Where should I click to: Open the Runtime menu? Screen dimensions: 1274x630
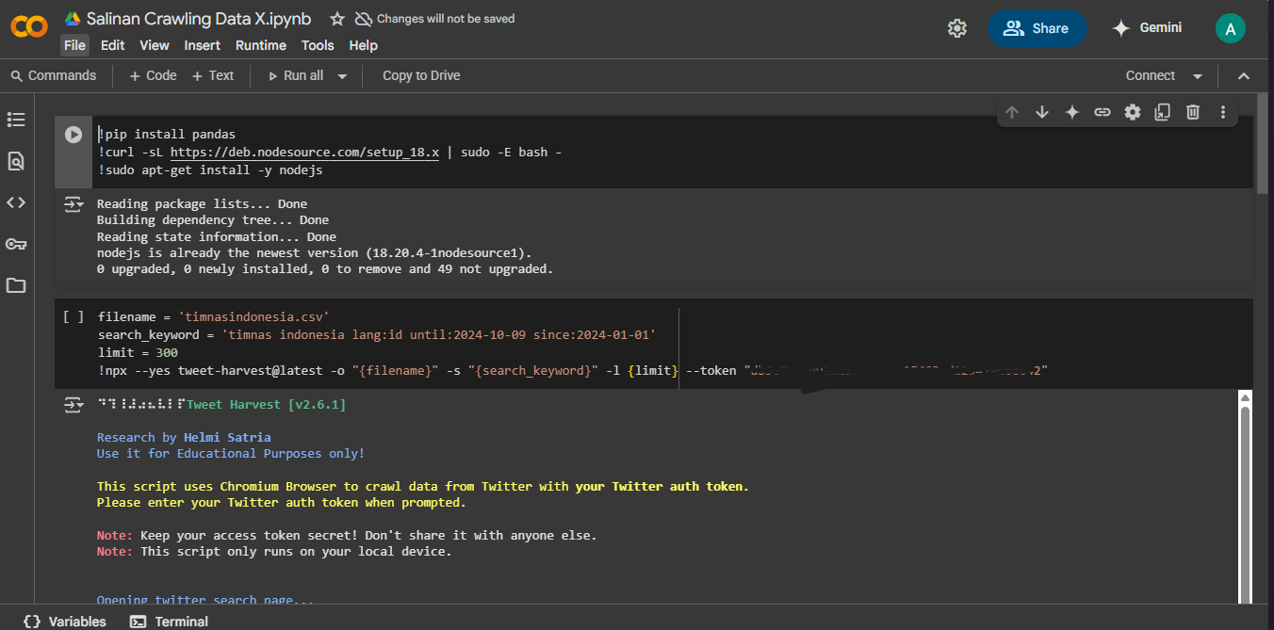[261, 45]
